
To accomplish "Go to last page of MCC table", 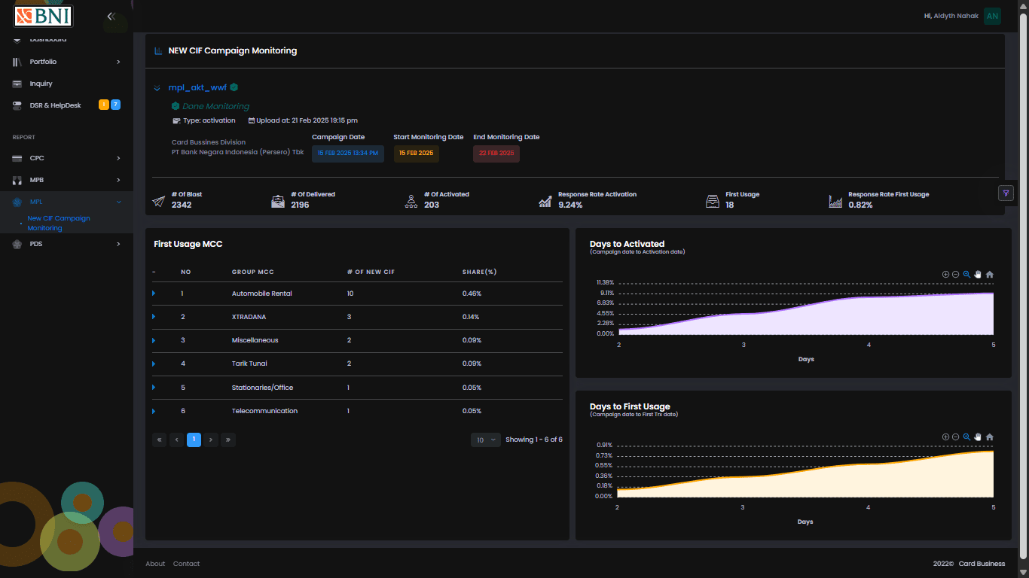I will [x=228, y=440].
